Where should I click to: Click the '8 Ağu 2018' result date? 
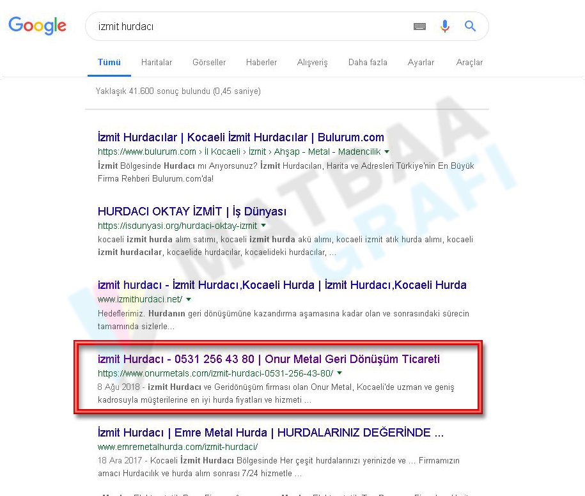pyautogui.click(x=119, y=387)
